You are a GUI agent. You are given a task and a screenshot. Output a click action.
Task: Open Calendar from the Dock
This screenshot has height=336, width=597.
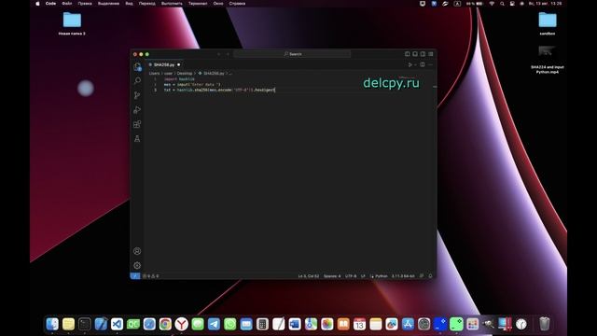pyautogui.click(x=359, y=324)
